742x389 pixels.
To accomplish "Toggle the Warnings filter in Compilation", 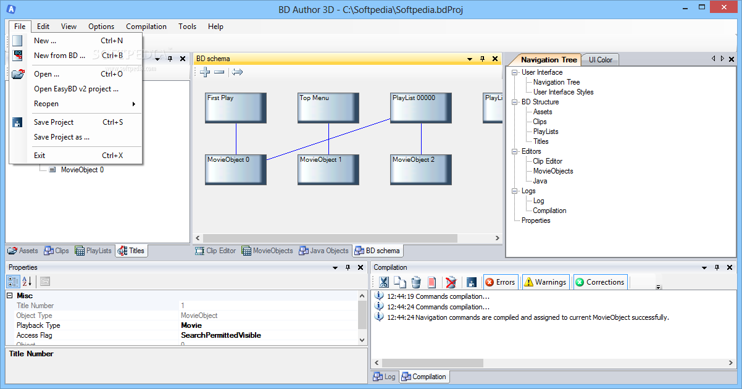I will pos(545,282).
